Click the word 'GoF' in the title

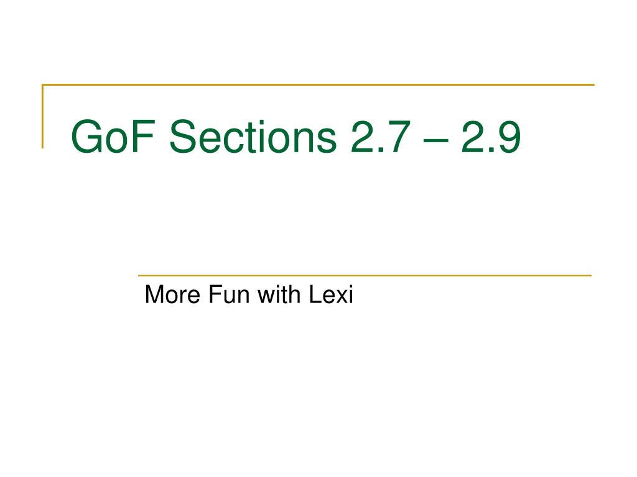[x=113, y=137]
